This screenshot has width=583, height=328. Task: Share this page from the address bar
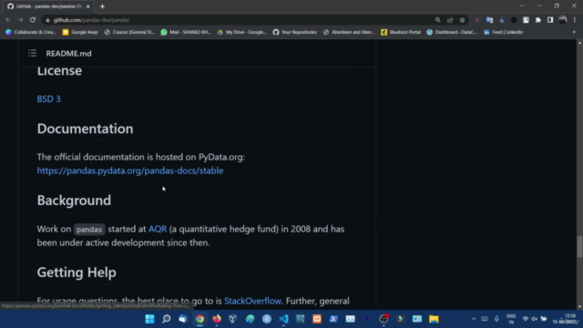click(450, 20)
